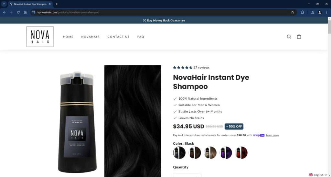Viewport: 331px width, 177px height.
Task: Open the site search magnifier icon
Action: tap(289, 37)
